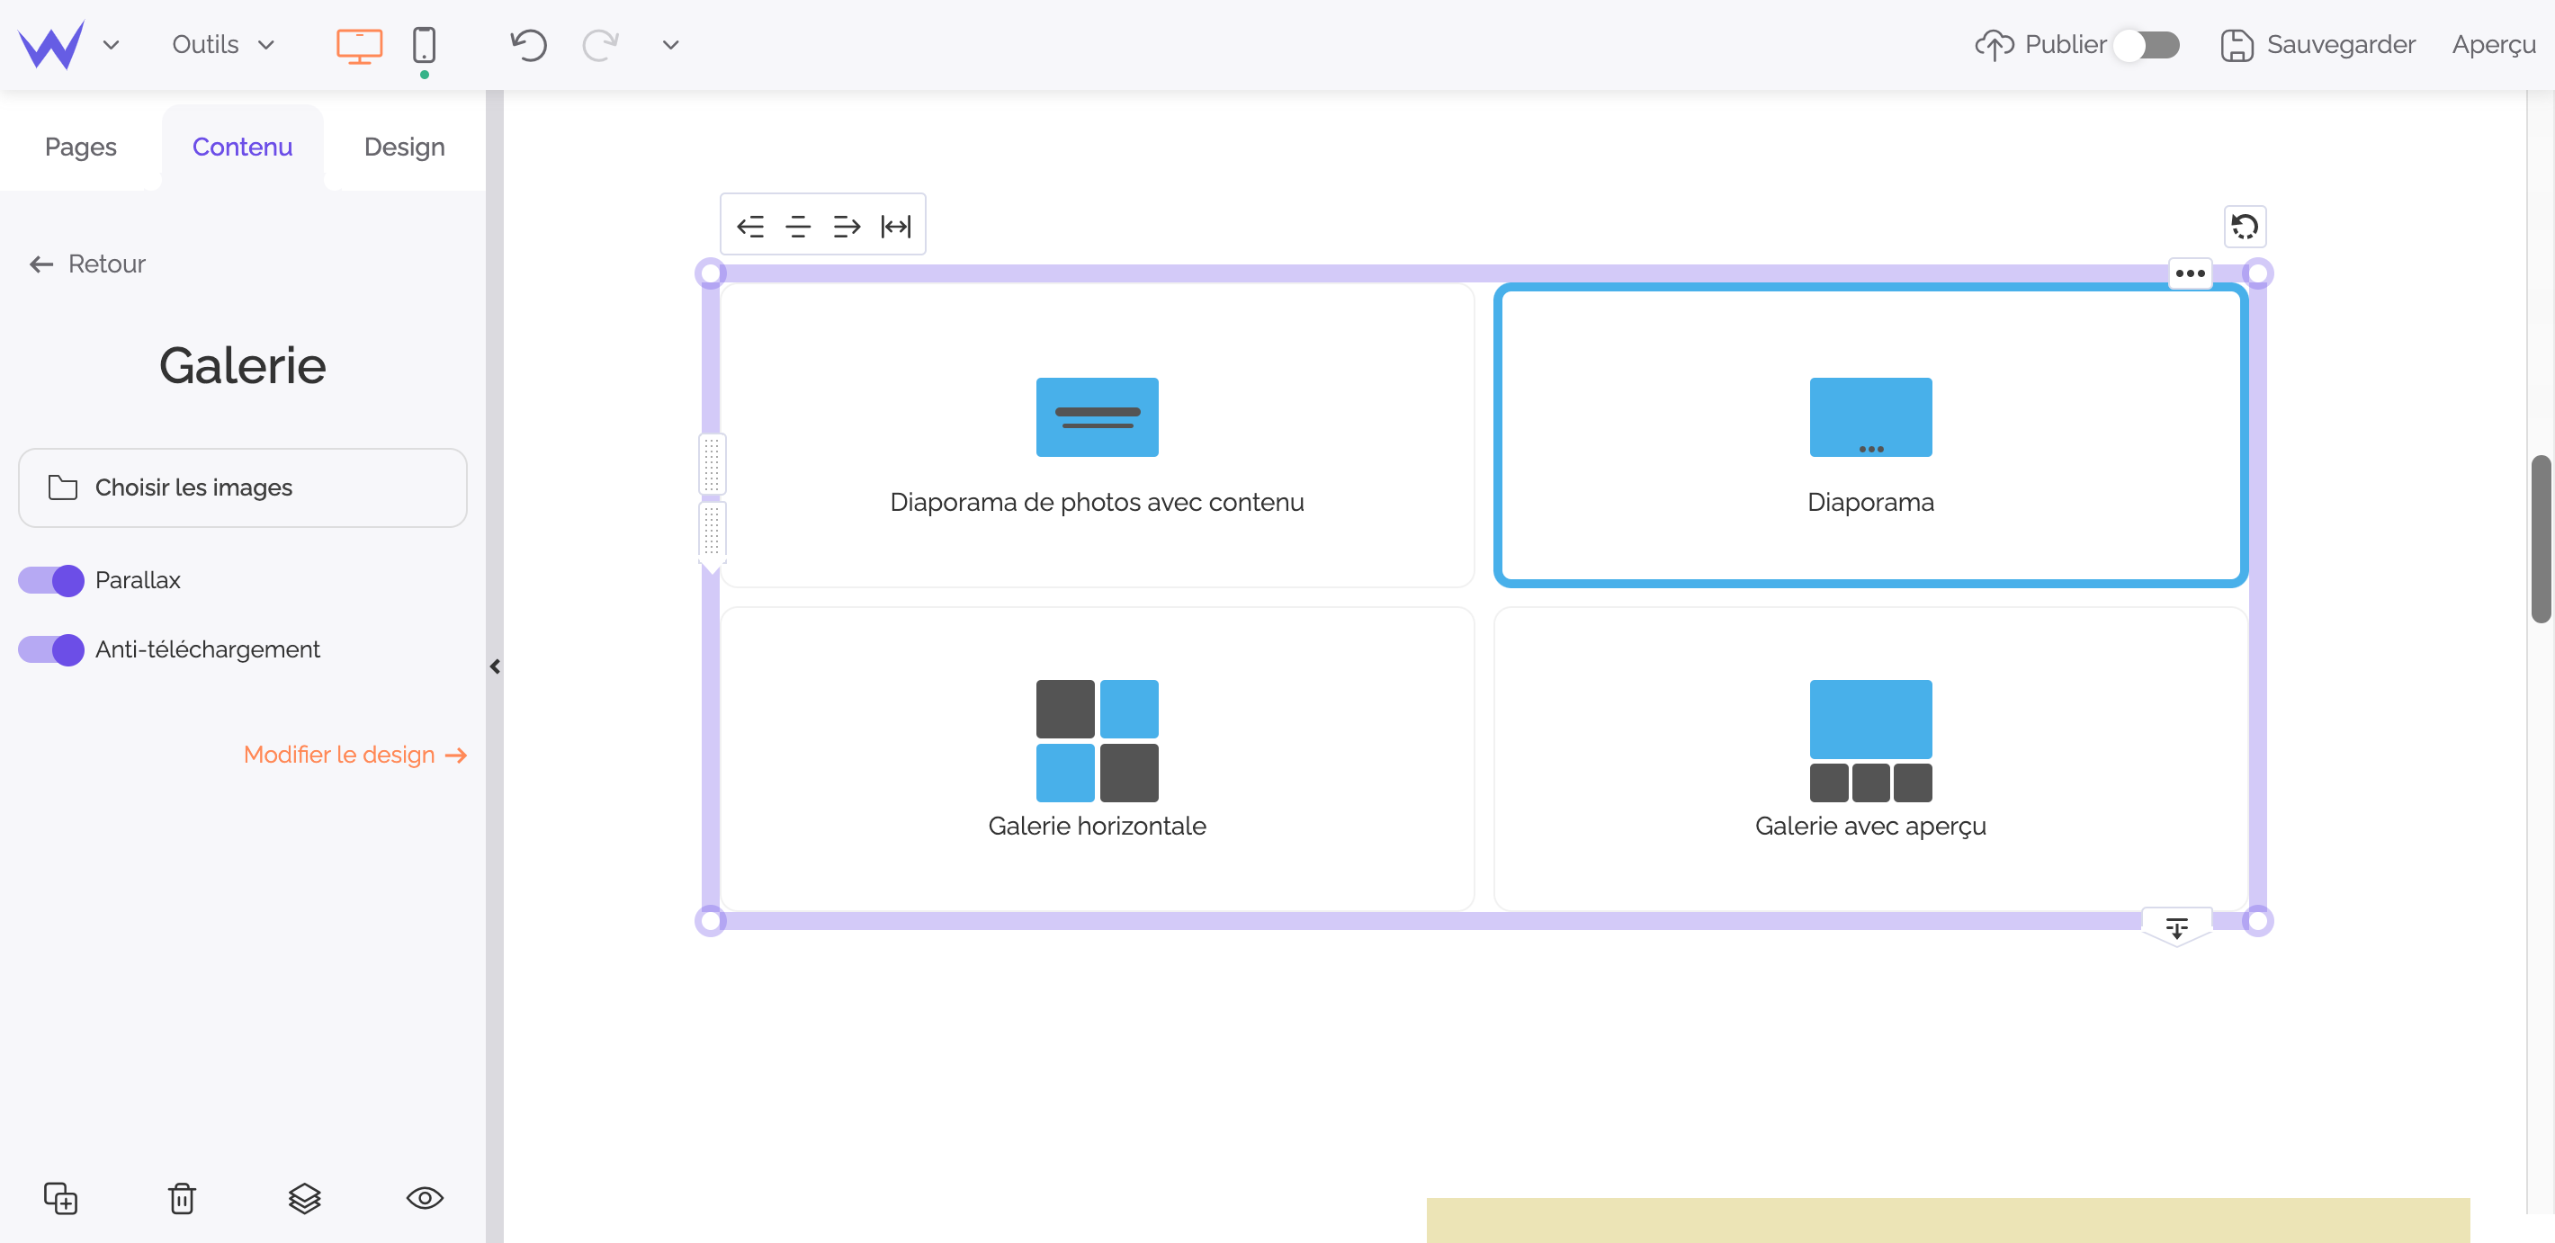Turn off Anti-téléchargement toggle
The image size is (2555, 1243).
tap(51, 650)
